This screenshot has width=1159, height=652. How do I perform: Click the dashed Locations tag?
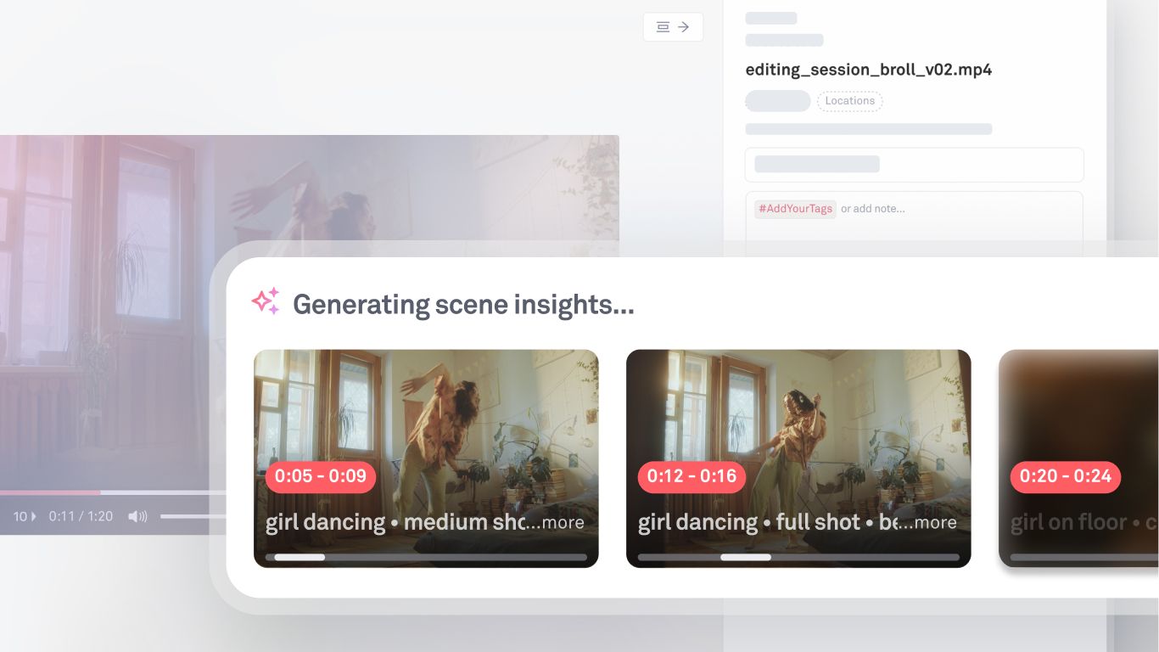(849, 101)
